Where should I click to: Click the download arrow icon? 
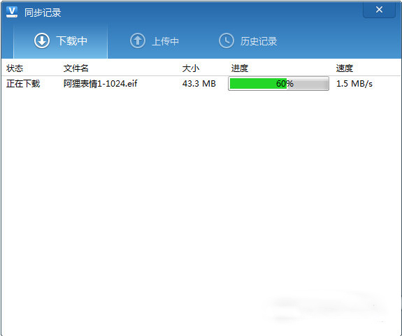[x=42, y=41]
